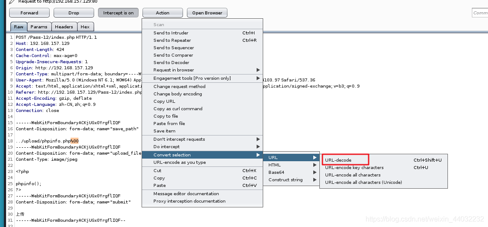Expand the Construct string submenu

click(x=291, y=180)
